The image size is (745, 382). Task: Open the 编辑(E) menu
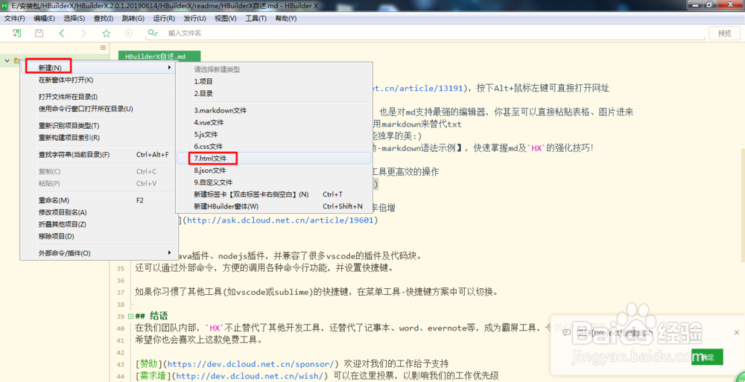(x=44, y=19)
